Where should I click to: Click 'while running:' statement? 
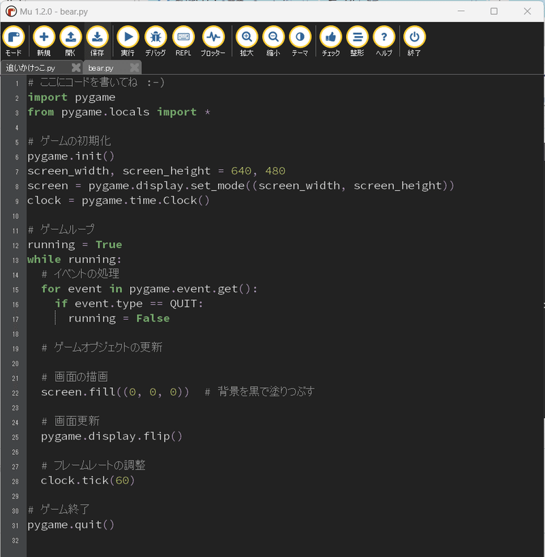coord(74,259)
